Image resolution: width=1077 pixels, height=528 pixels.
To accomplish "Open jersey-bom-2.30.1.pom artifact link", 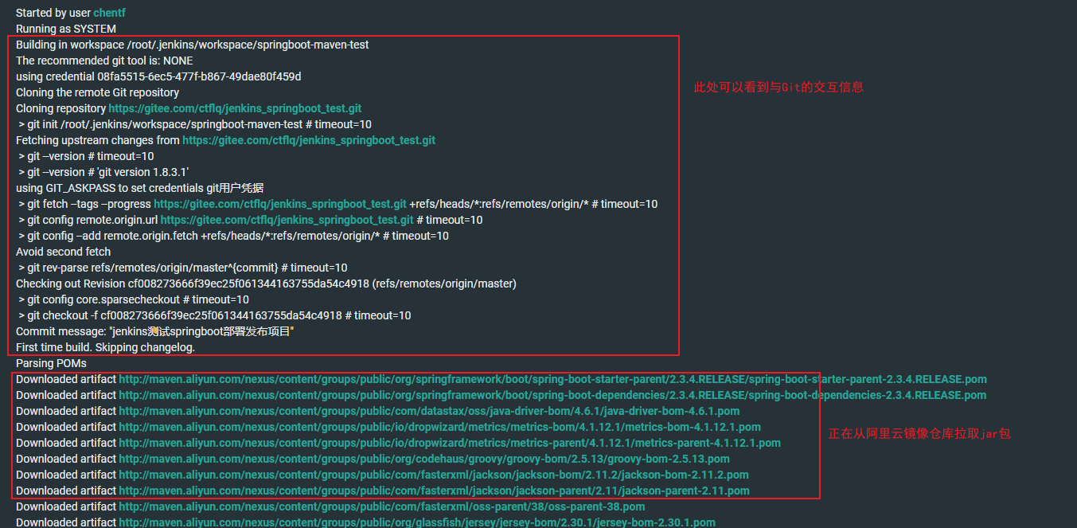I will 417,522.
